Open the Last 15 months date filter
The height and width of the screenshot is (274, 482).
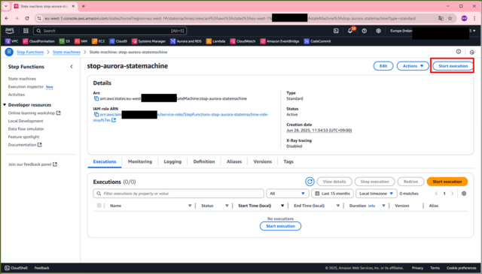click(332, 194)
